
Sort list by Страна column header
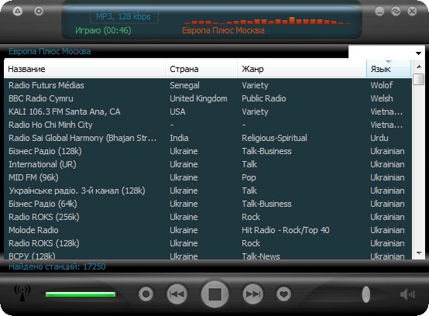pyautogui.click(x=201, y=69)
